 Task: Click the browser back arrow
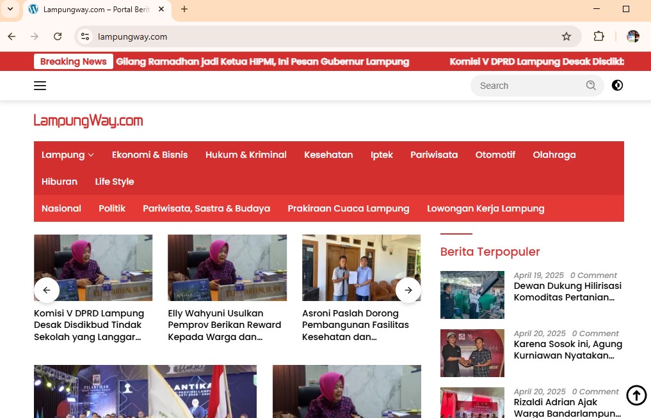point(12,36)
